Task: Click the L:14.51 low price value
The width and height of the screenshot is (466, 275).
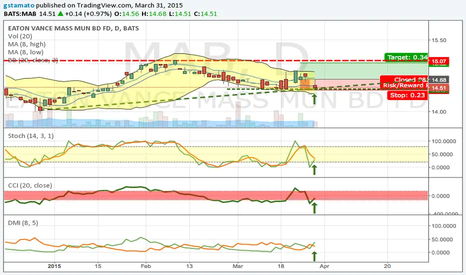Action: coord(180,13)
